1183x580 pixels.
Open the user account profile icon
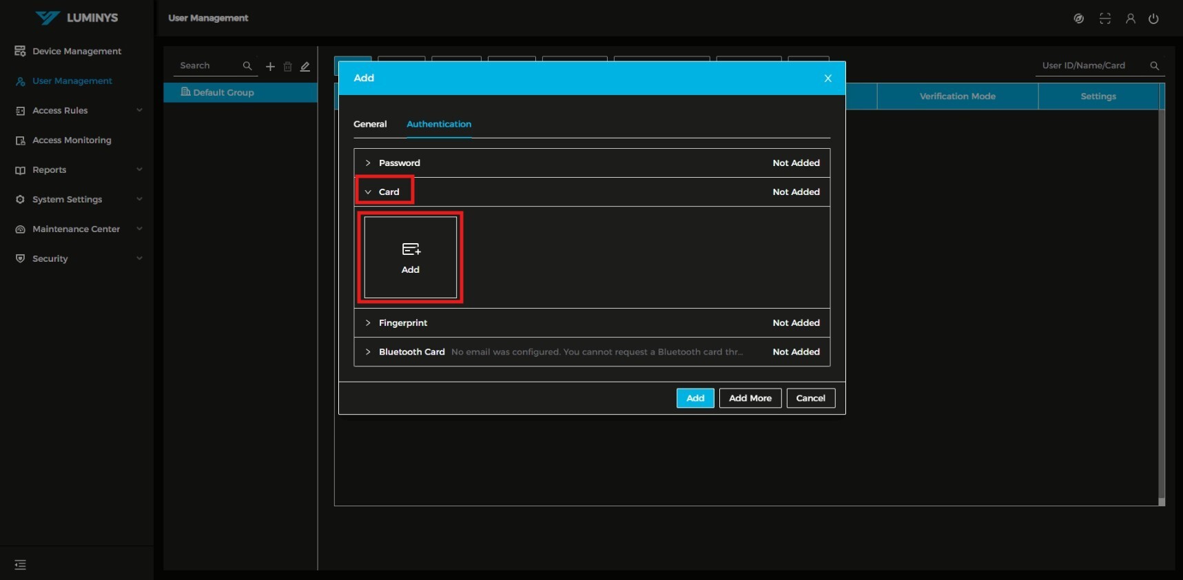coord(1131,19)
